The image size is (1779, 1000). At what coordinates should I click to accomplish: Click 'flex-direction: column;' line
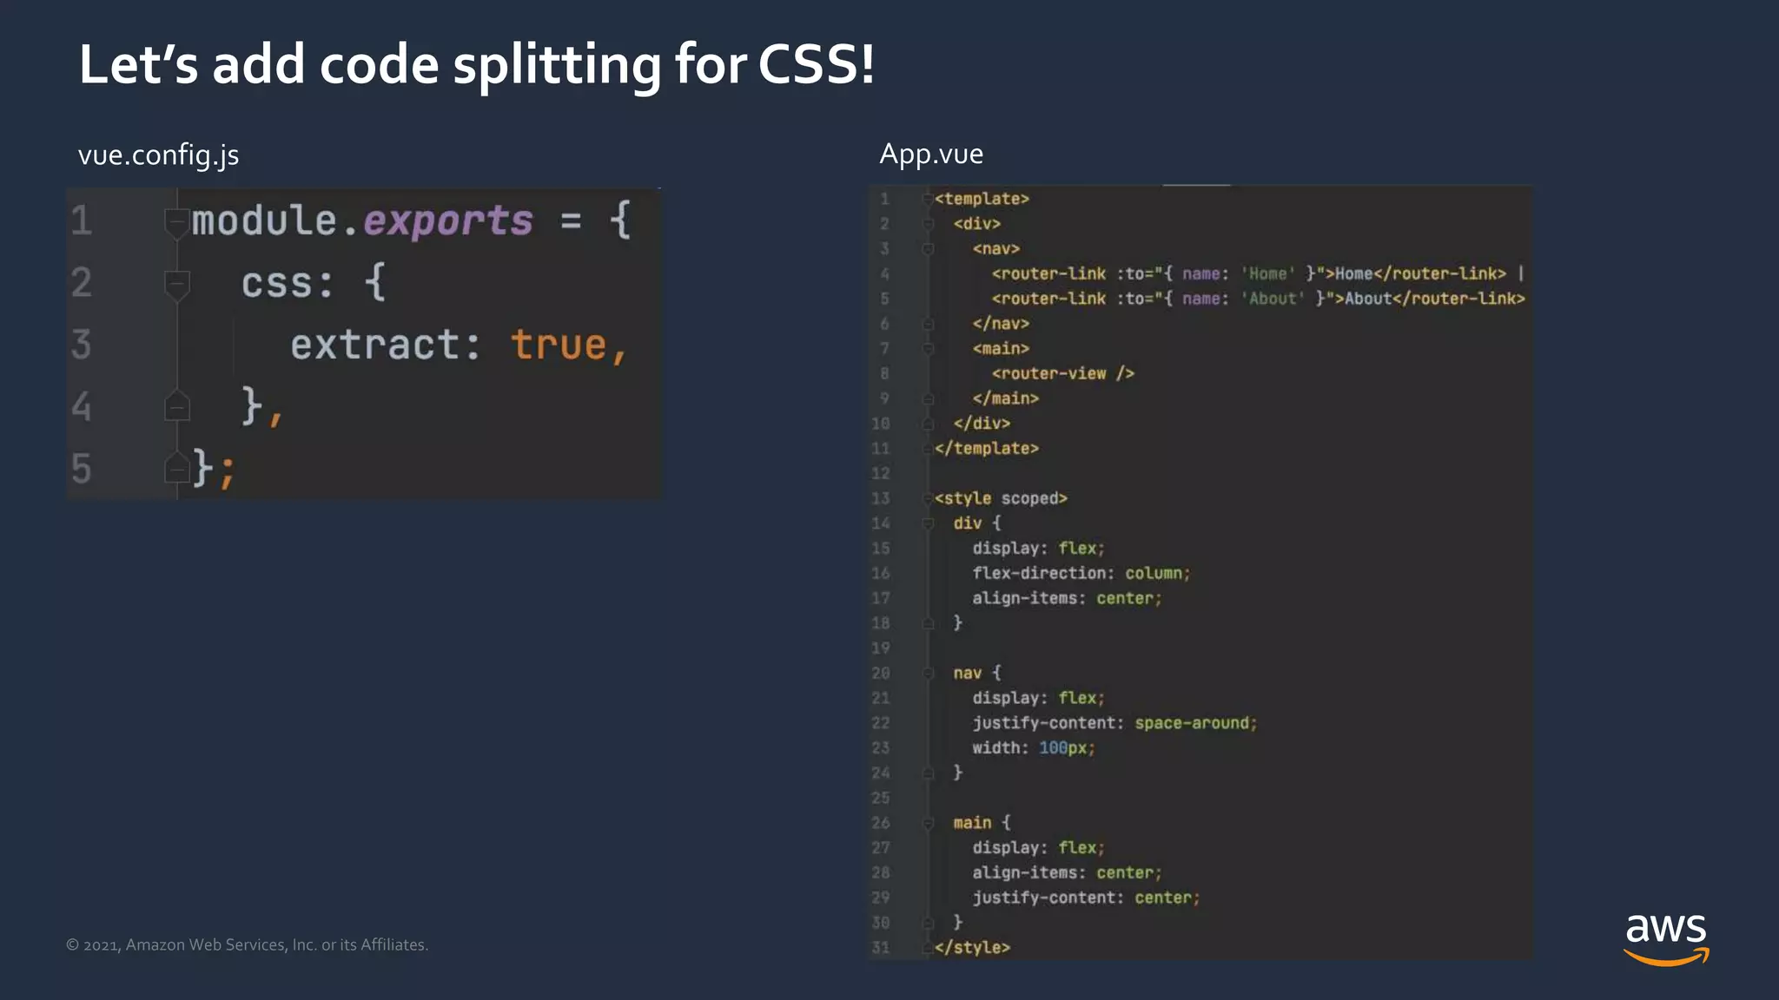(1081, 574)
